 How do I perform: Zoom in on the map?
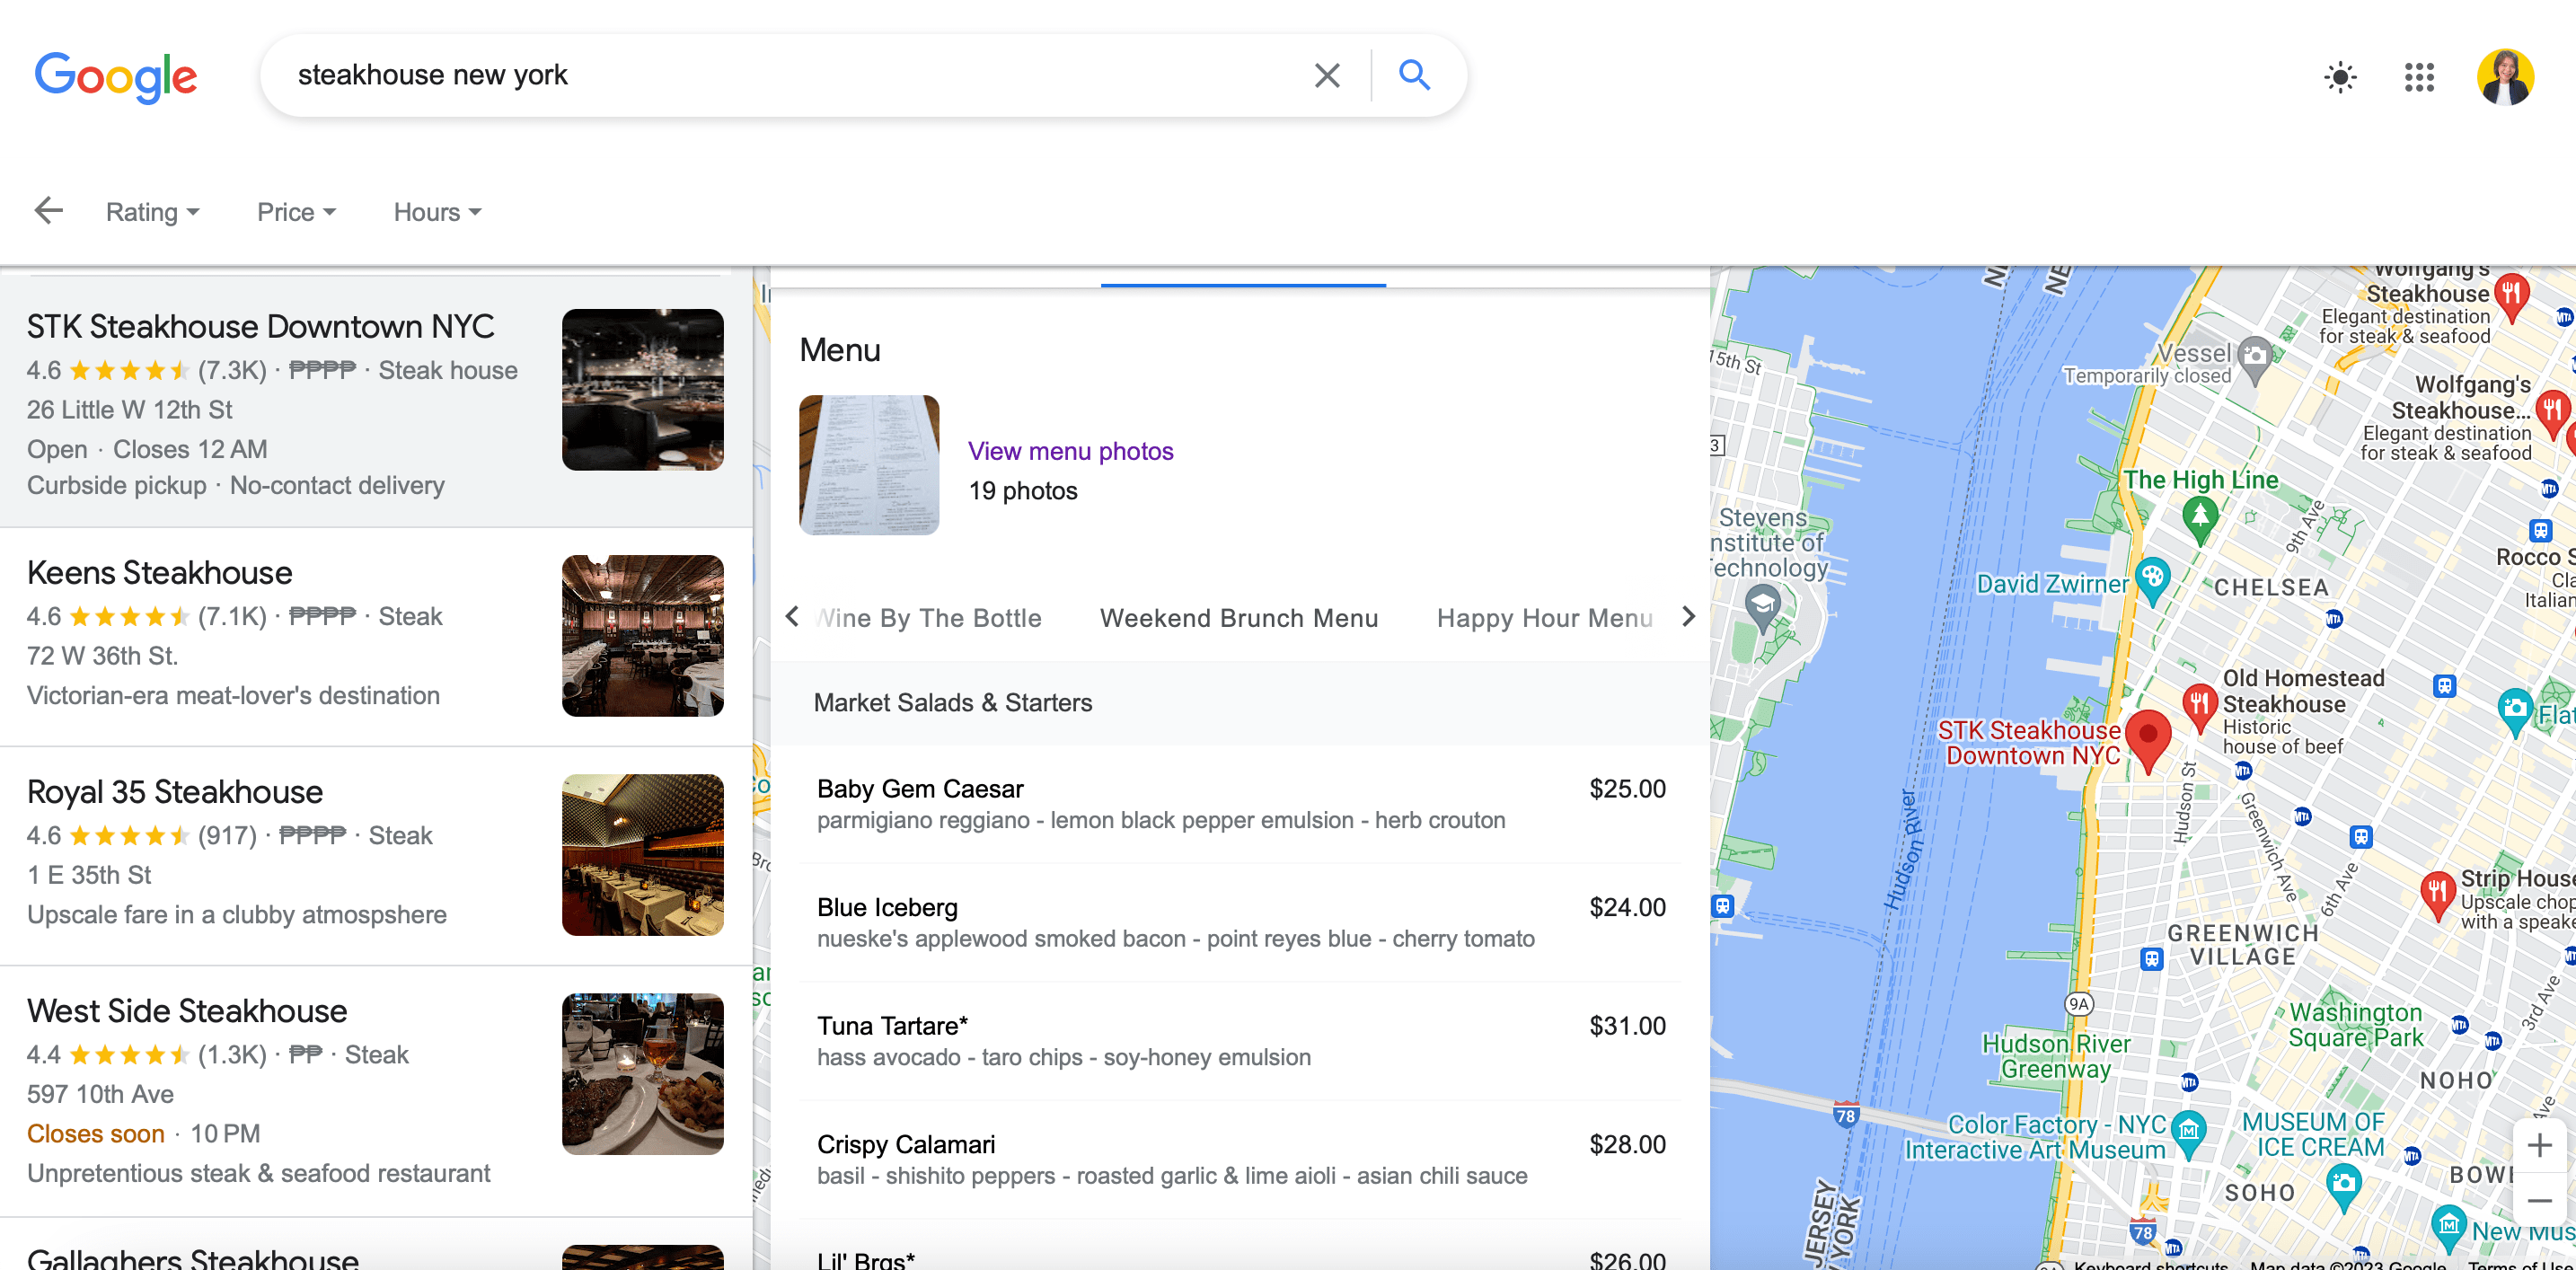tap(2539, 1144)
